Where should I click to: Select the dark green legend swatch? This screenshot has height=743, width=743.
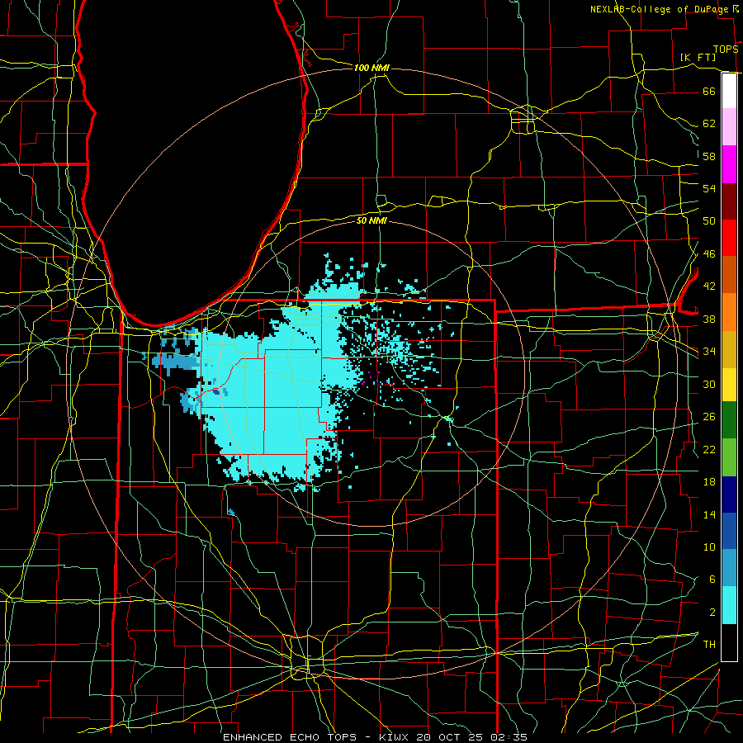pyautogui.click(x=729, y=420)
